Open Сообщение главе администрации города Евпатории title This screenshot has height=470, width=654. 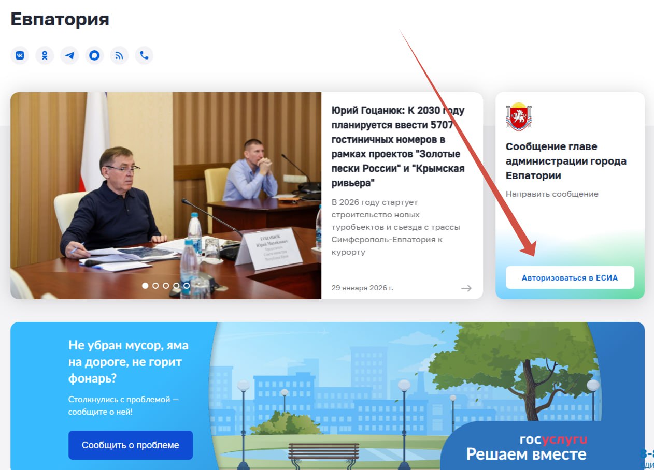[566, 161]
